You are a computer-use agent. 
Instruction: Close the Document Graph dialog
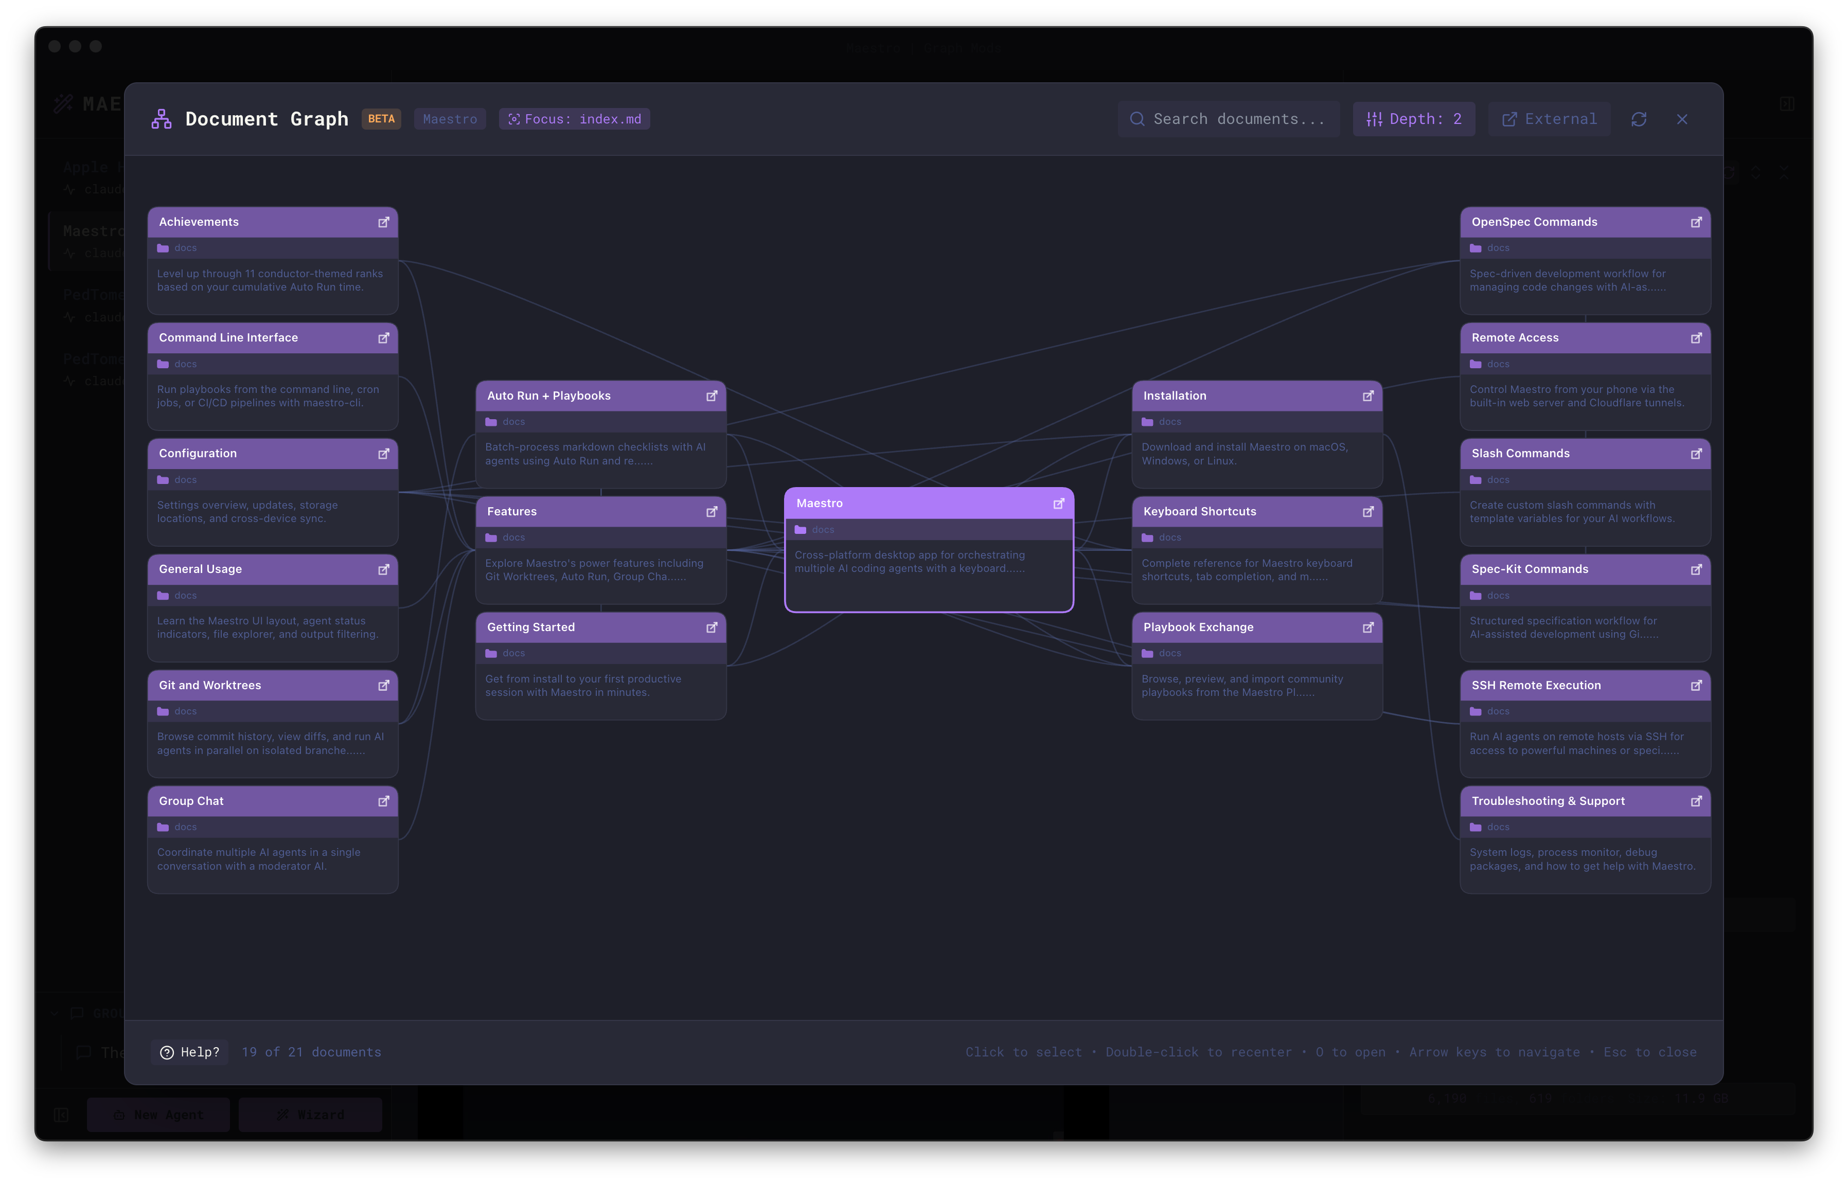point(1682,119)
